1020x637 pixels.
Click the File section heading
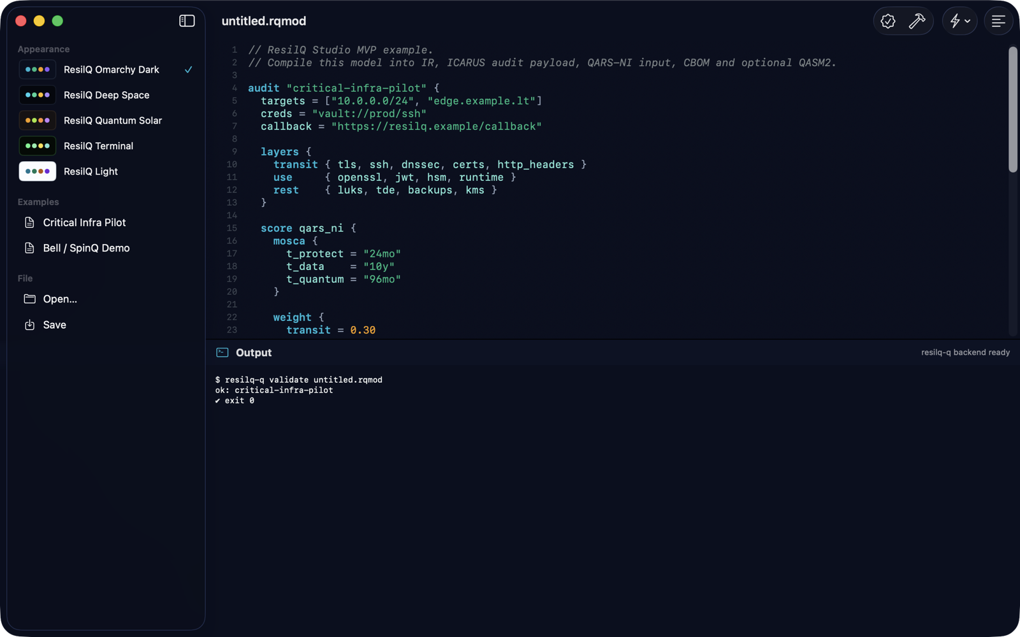(x=25, y=278)
